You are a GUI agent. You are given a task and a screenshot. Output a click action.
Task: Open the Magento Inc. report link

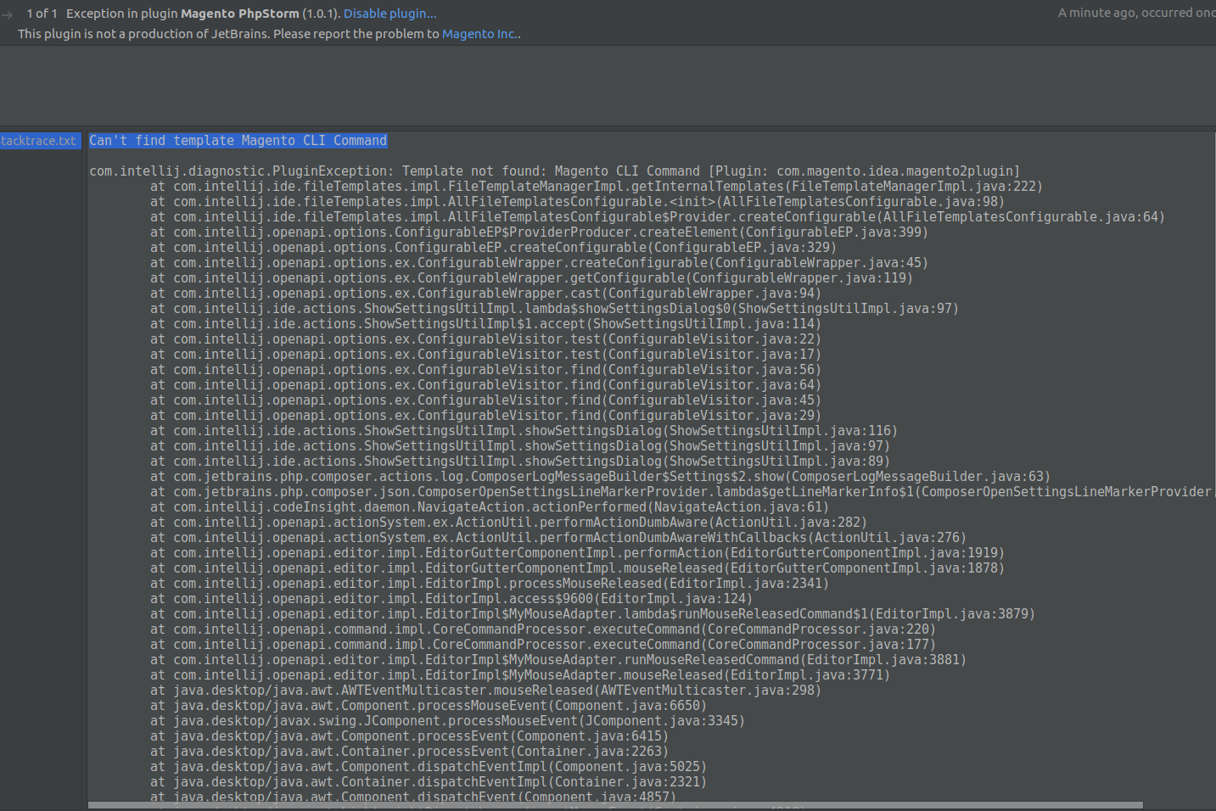tap(479, 34)
